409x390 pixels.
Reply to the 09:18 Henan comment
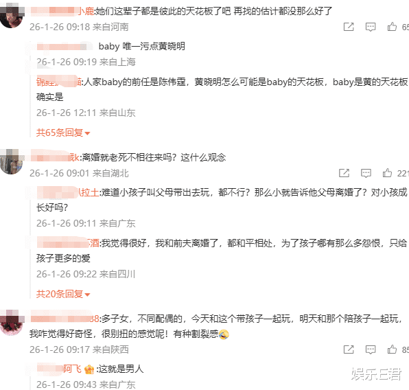(371, 27)
